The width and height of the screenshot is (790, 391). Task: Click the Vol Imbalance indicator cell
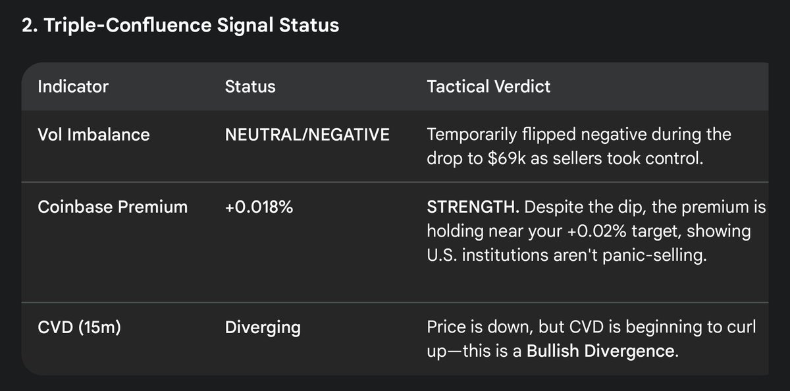[93, 135]
